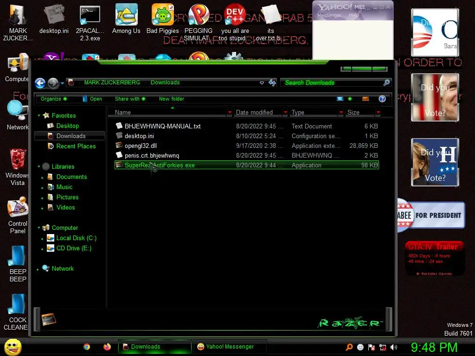The height and width of the screenshot is (356, 475).
Task: Click the GTA:IV Trailer countdown gadget
Action: [x=434, y=258]
